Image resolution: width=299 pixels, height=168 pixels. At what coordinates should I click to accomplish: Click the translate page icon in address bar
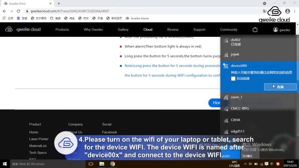coord(264,11)
